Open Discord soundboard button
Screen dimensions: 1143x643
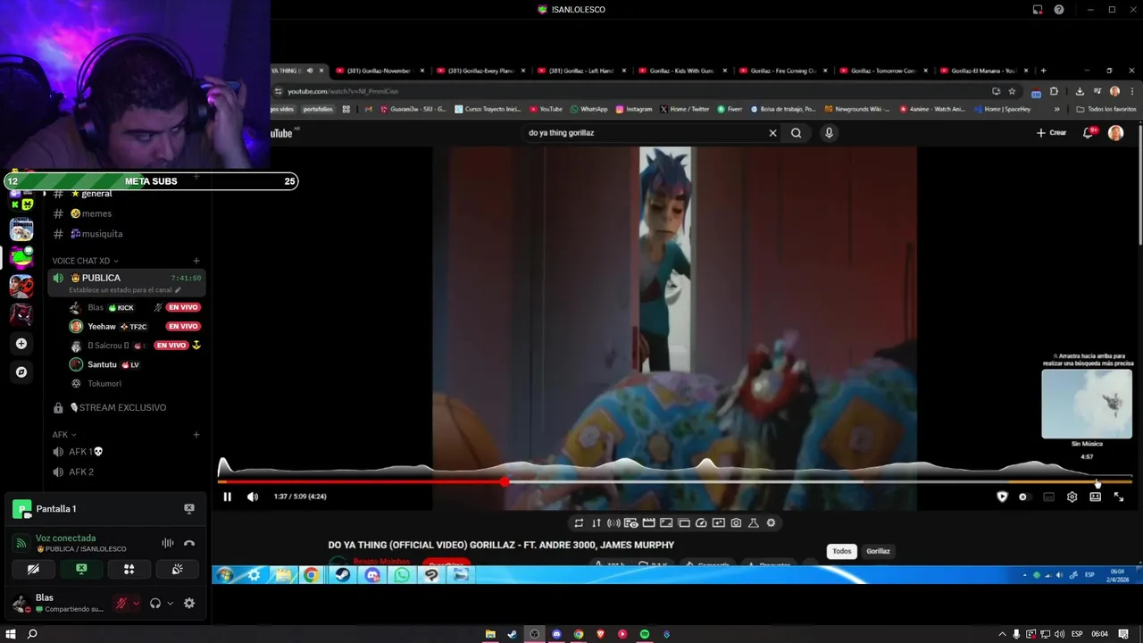pyautogui.click(x=178, y=569)
